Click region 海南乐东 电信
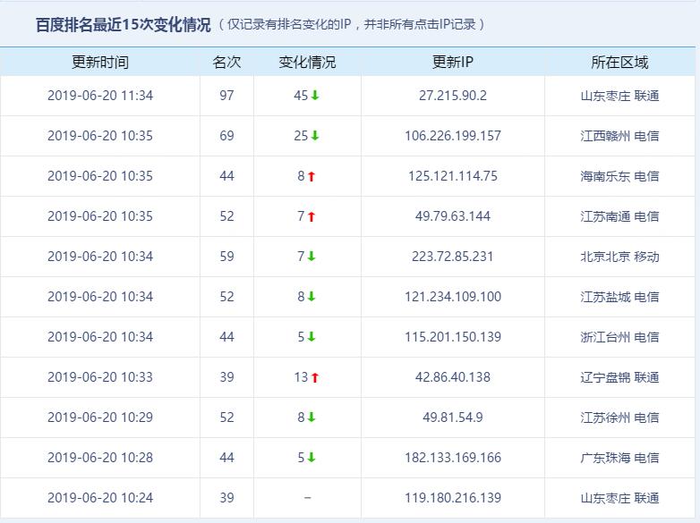700x523 pixels. [x=619, y=176]
